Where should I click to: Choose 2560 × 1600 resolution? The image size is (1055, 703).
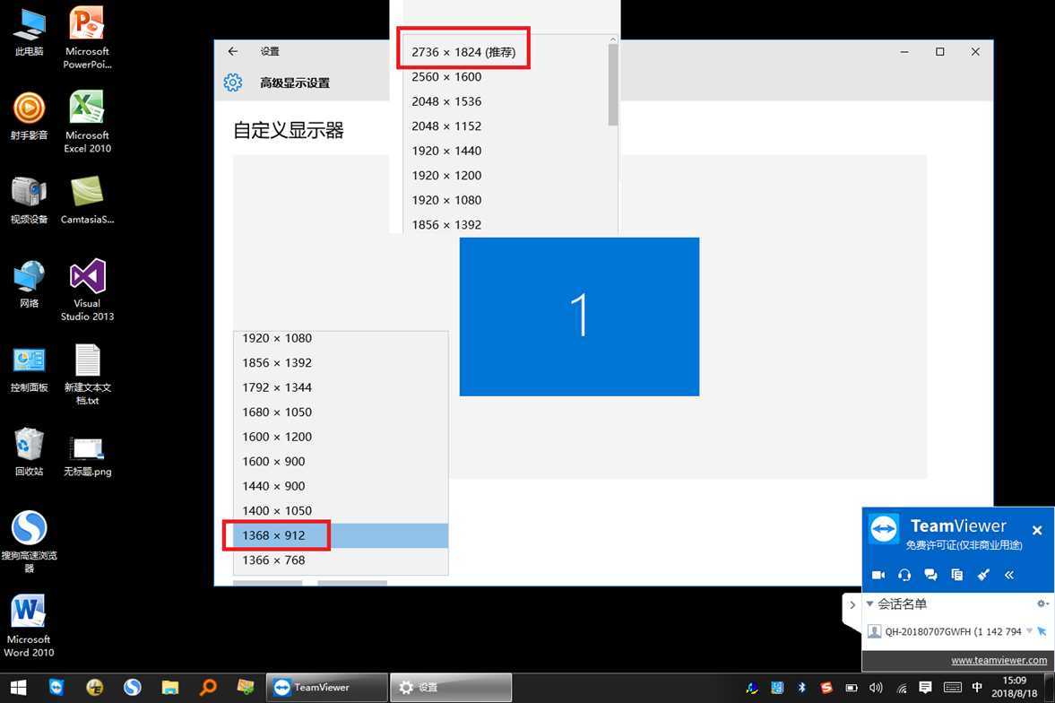pyautogui.click(x=446, y=77)
